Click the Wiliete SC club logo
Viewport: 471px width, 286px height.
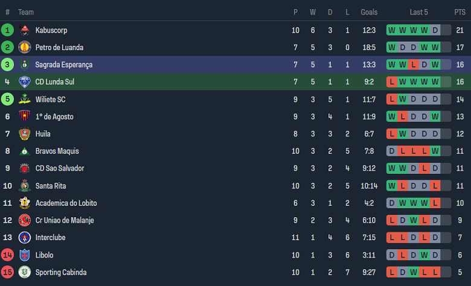coord(25,100)
